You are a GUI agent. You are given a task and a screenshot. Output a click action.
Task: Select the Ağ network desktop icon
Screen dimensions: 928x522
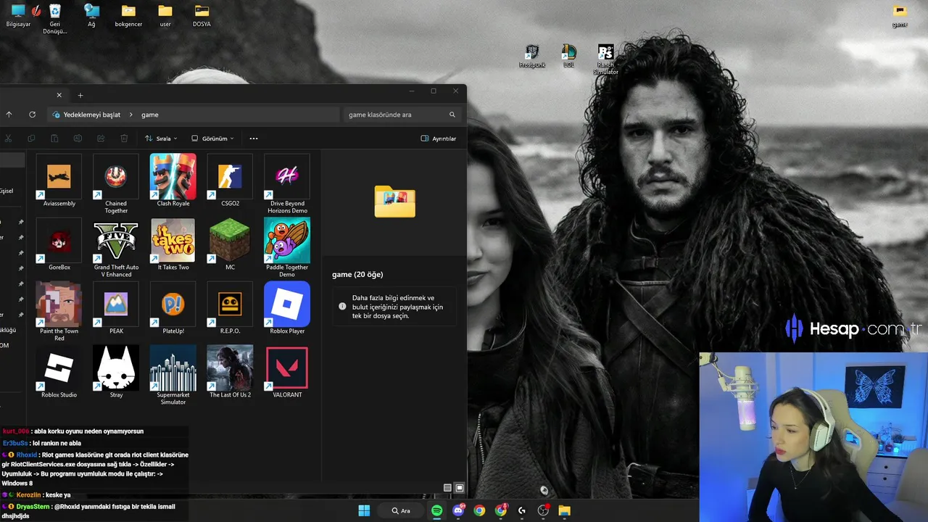[91, 16]
